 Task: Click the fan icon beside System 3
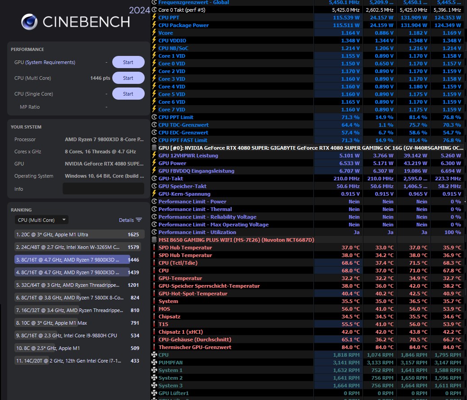[x=154, y=386]
